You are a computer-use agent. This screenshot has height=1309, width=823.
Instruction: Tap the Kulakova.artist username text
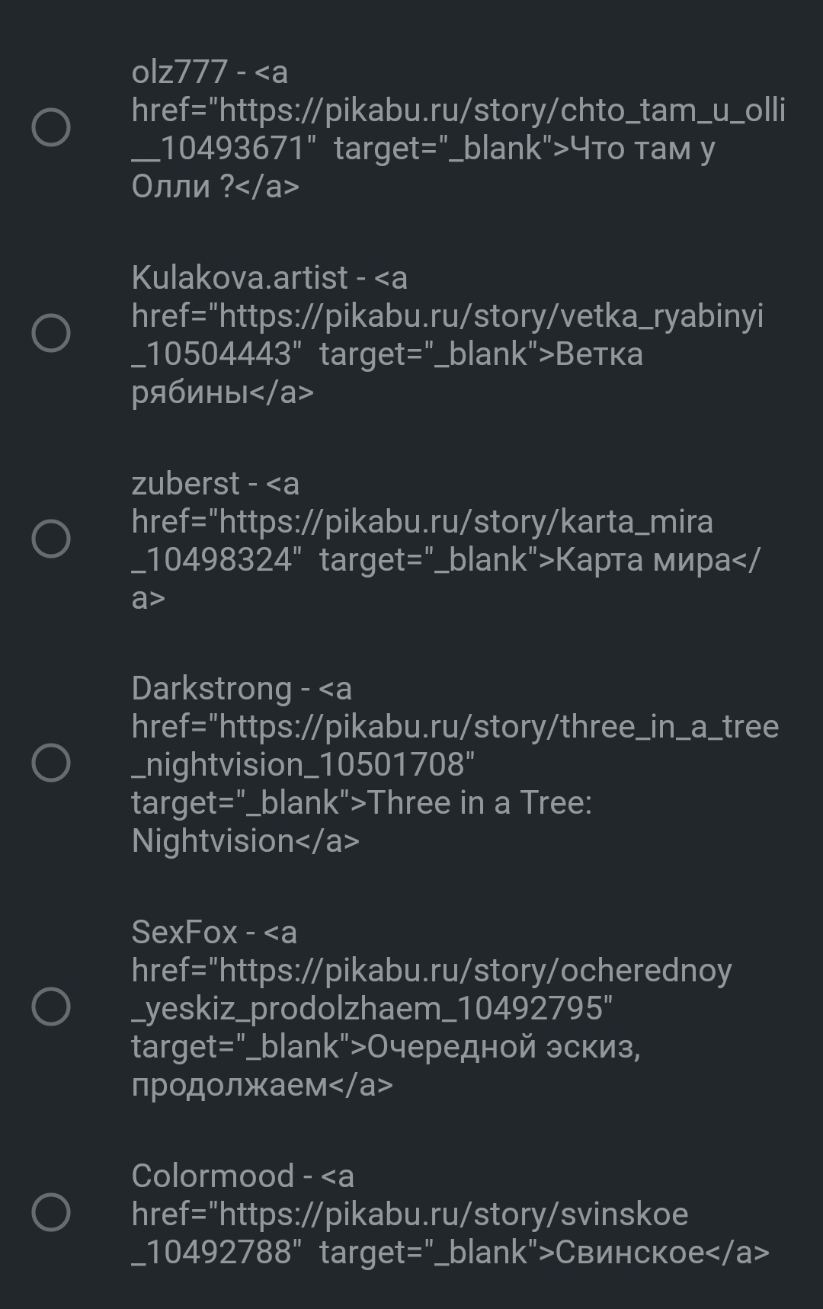239,278
